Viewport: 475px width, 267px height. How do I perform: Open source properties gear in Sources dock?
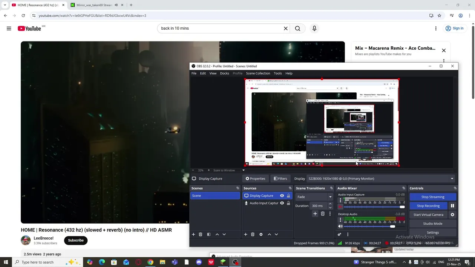261,234
